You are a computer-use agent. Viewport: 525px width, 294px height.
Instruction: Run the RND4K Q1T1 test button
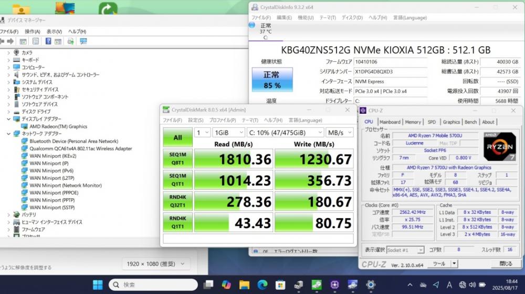(178, 222)
